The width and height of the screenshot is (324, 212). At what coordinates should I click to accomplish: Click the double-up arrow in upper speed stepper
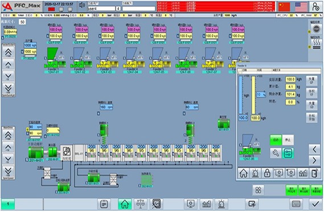point(9,52)
